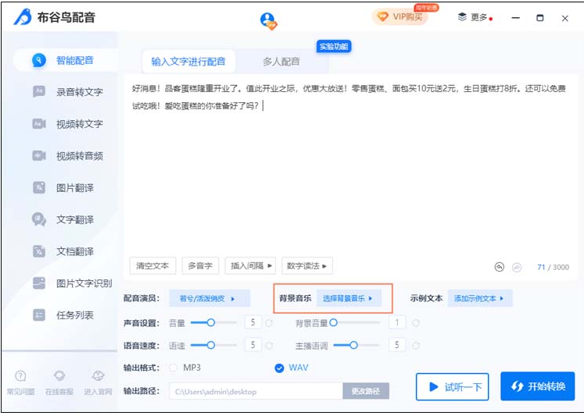Screen dimensions: 584x416
Task: Open 视频转文字 tool in sidebar
Action: pyautogui.click(x=78, y=124)
